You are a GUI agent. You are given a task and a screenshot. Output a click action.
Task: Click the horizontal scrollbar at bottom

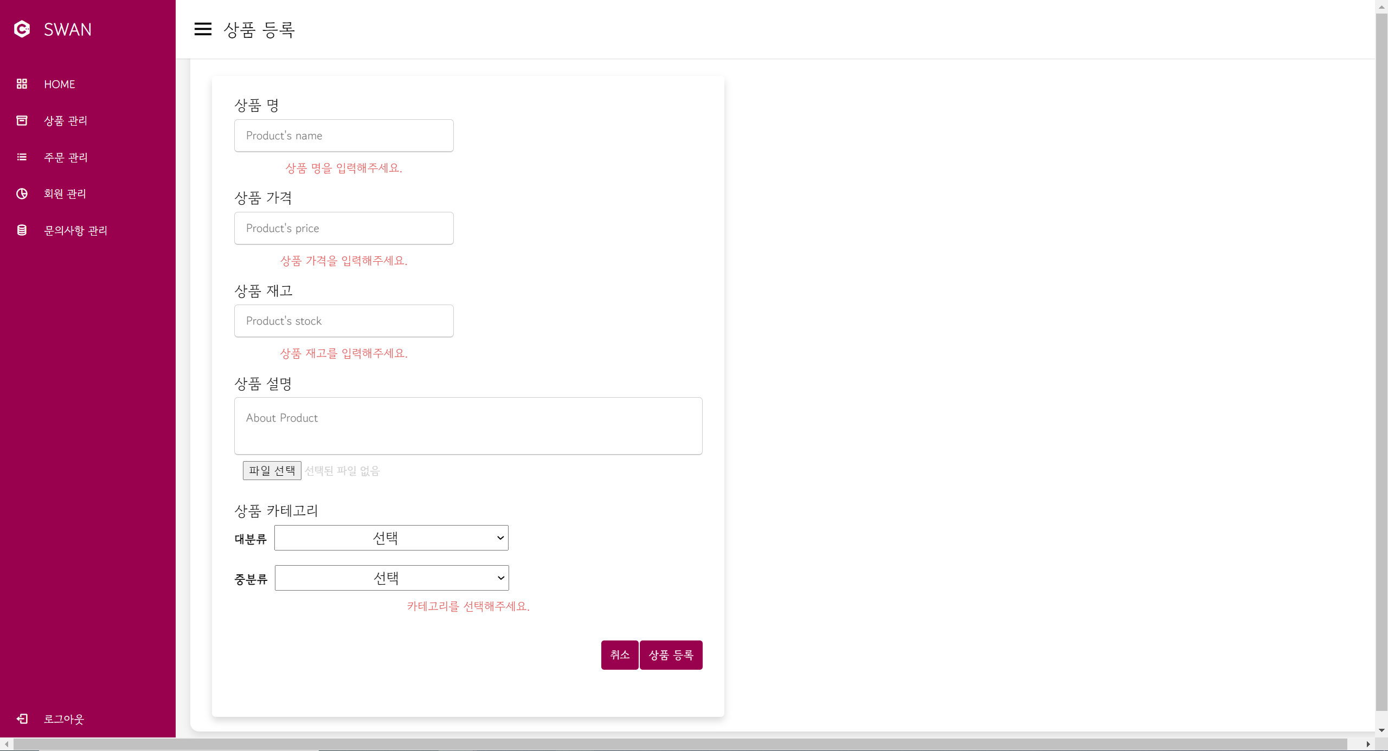[680, 744]
